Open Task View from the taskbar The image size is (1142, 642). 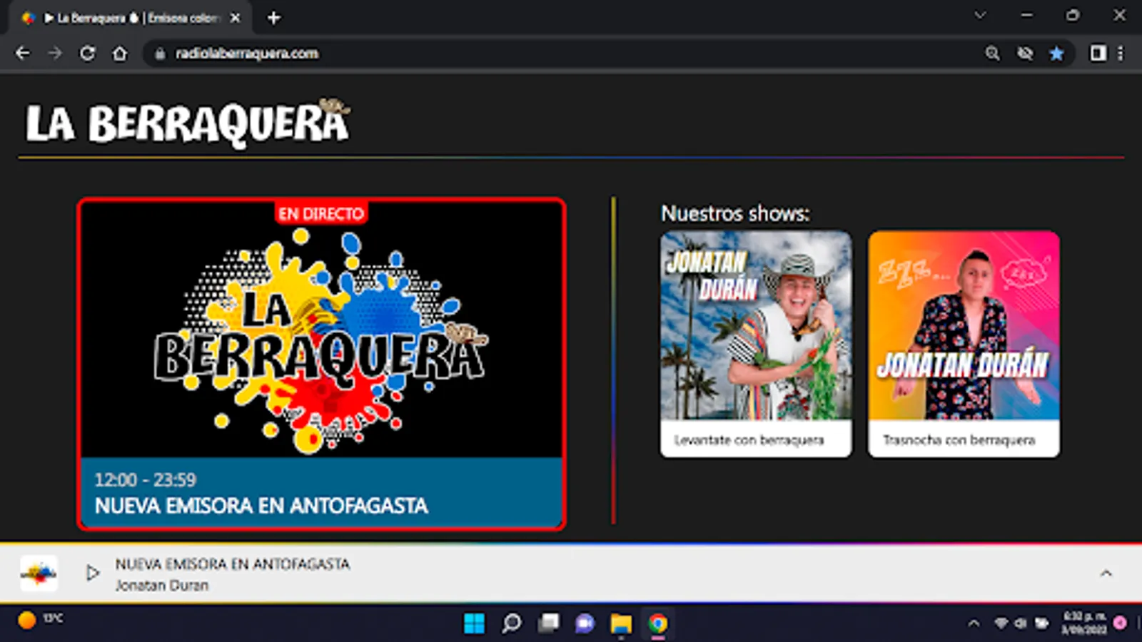tap(548, 623)
